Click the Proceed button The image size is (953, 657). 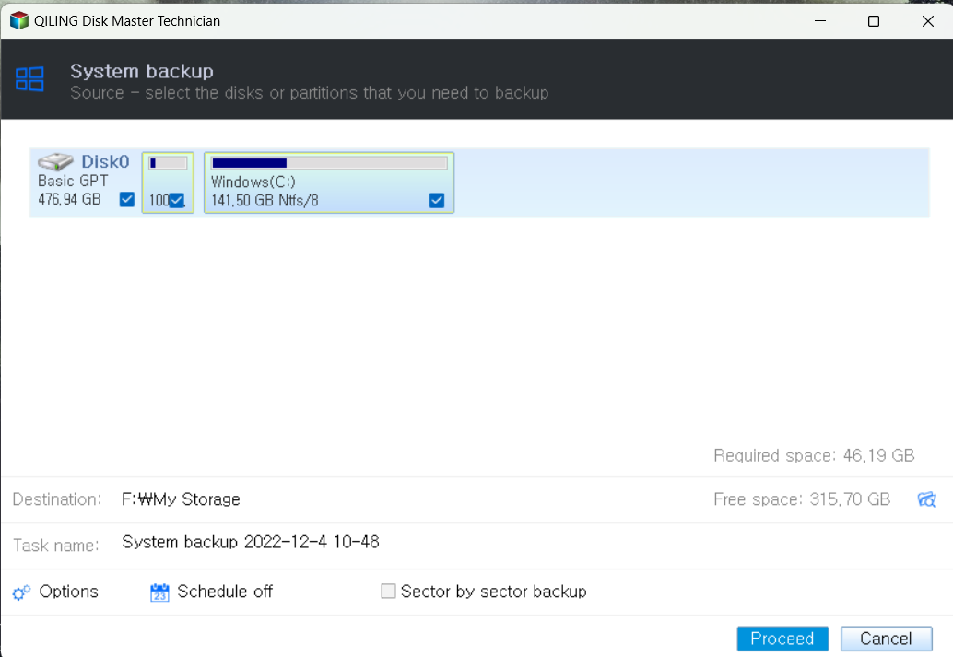coord(782,639)
